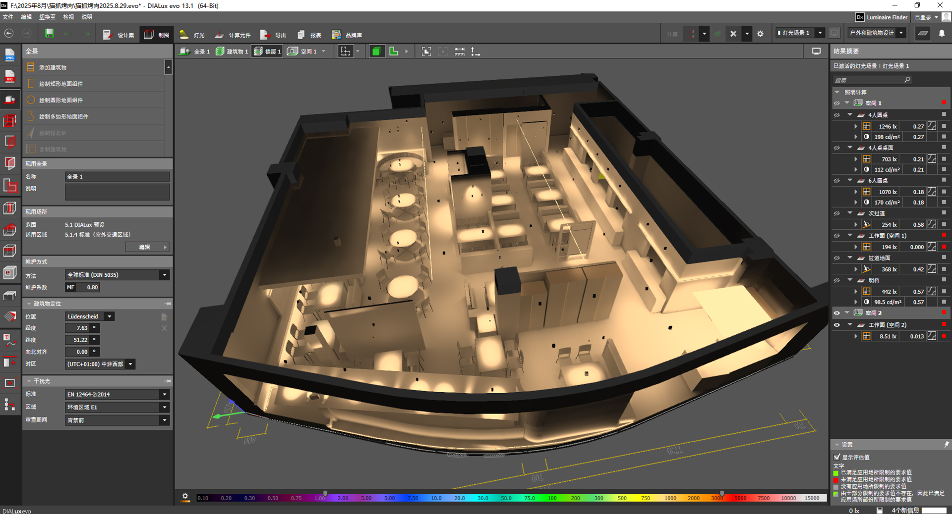
Task: Click the coordinate origin tool icon
Action: tap(475, 51)
